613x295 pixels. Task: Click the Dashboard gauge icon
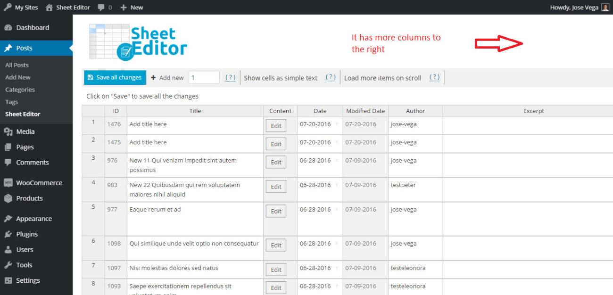point(8,27)
